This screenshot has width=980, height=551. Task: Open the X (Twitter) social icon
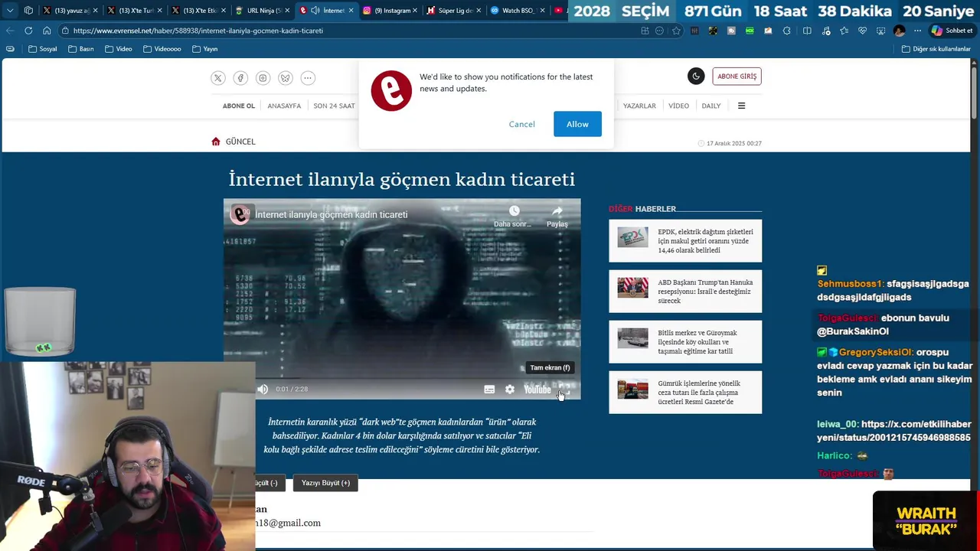[218, 78]
